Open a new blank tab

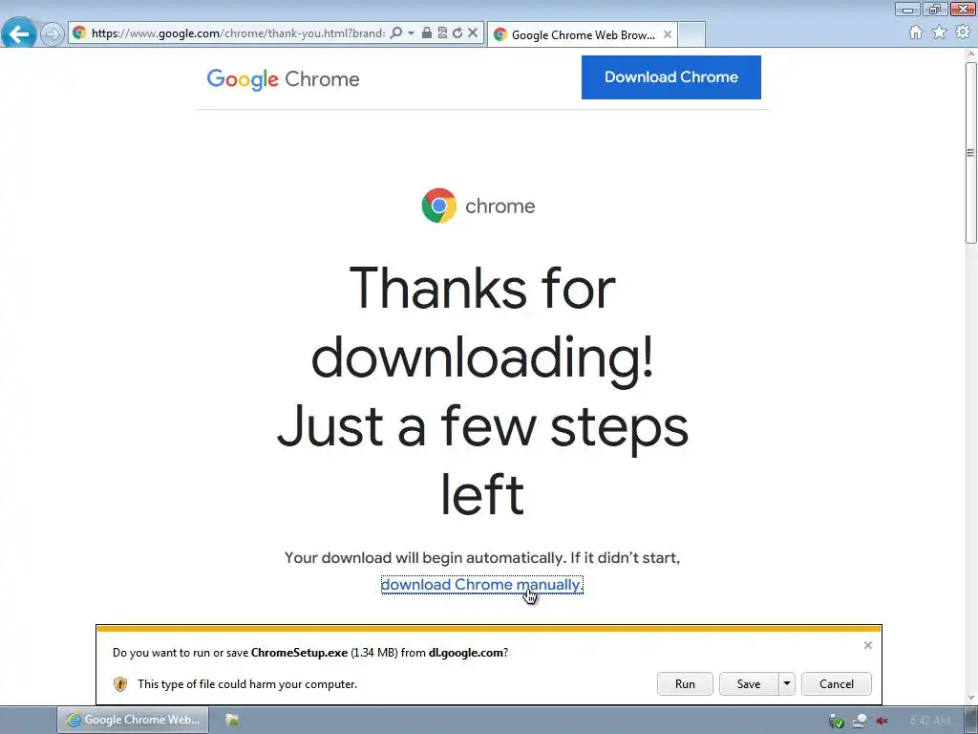[x=691, y=35]
